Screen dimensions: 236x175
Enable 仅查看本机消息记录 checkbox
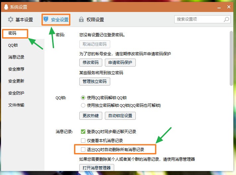click(83, 141)
